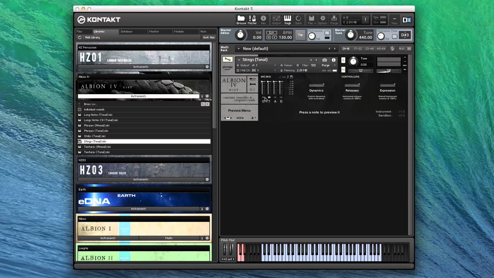Show rack page 33-48
Screen dimensions: 494x278
tap(369, 49)
